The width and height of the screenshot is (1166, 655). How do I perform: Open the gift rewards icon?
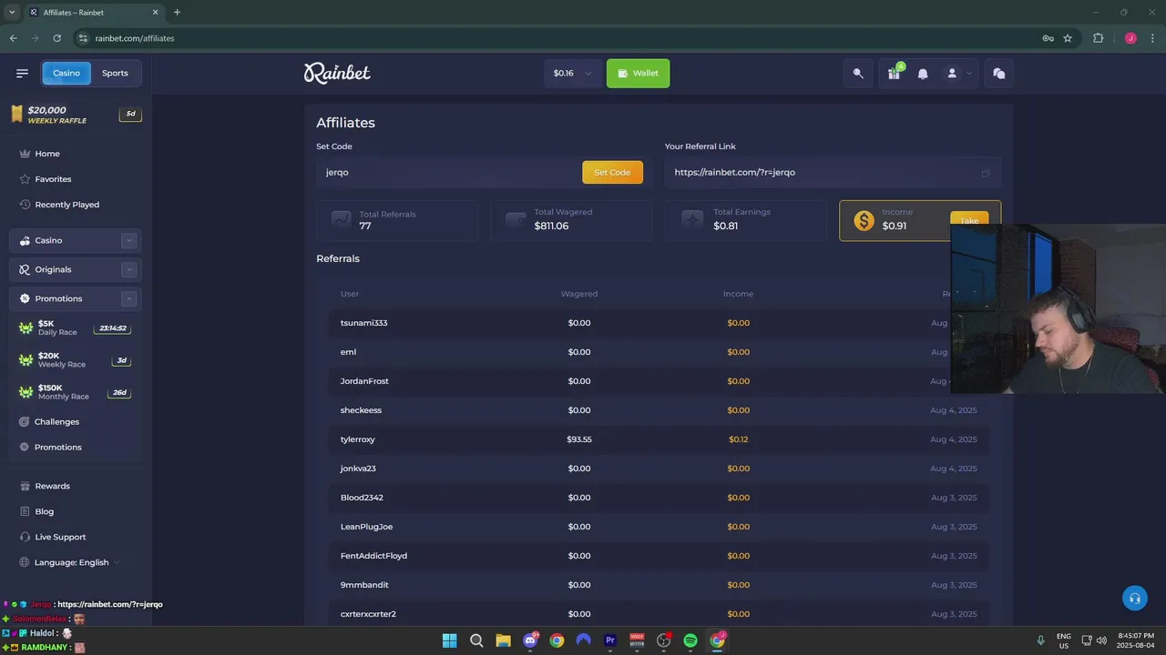[895, 74]
